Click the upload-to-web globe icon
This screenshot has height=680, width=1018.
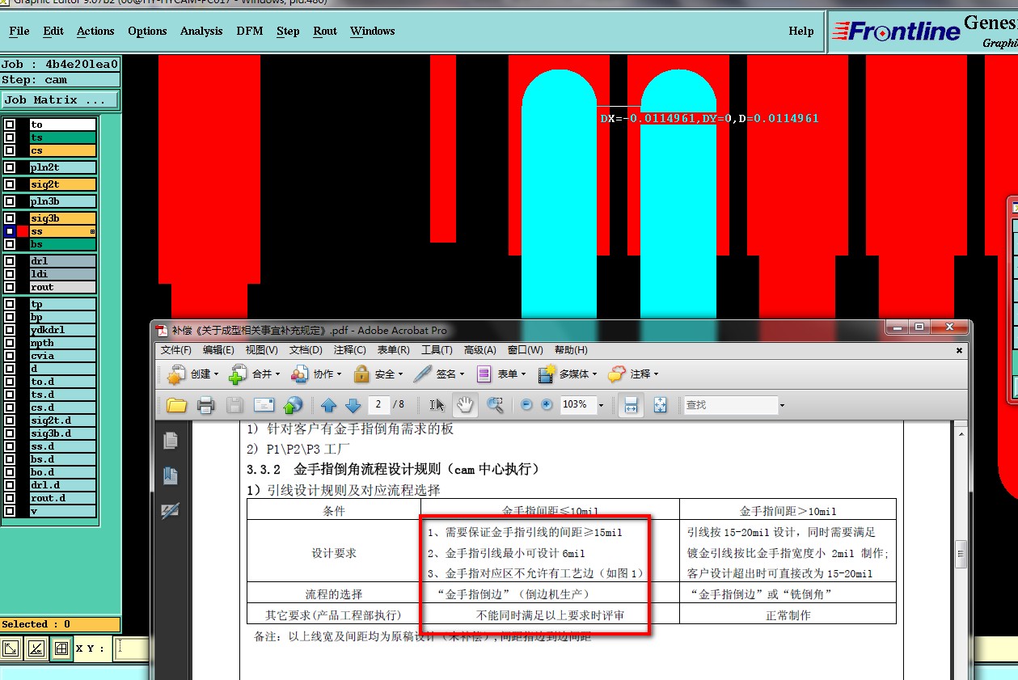pyautogui.click(x=293, y=405)
